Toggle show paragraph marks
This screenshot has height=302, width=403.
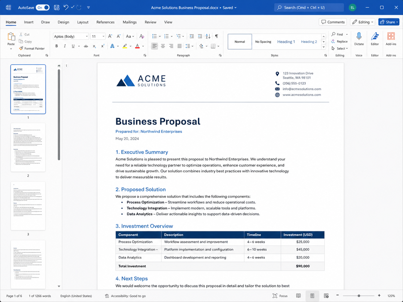click(217, 36)
